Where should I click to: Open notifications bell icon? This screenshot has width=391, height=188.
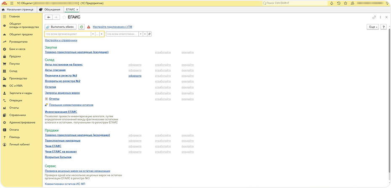click(x=331, y=3)
